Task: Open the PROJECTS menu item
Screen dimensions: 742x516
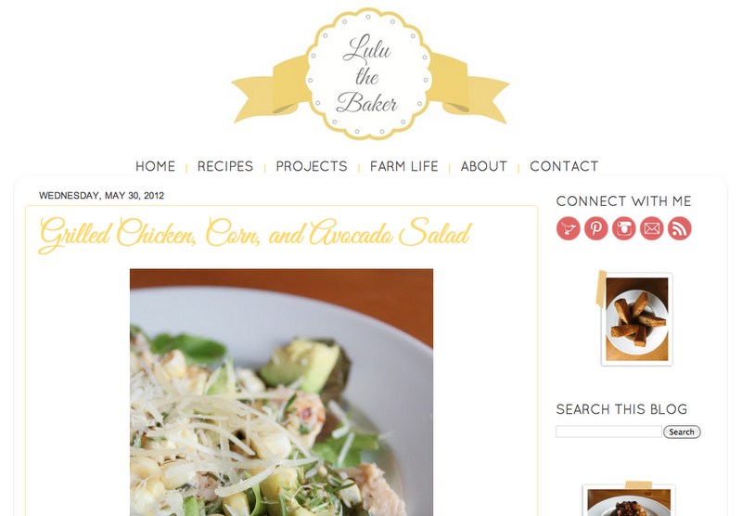Action: [x=312, y=166]
